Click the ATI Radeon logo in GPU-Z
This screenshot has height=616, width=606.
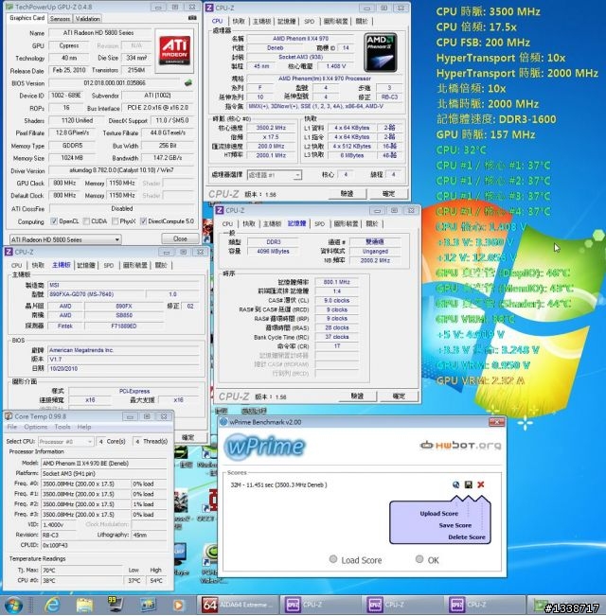tap(174, 50)
